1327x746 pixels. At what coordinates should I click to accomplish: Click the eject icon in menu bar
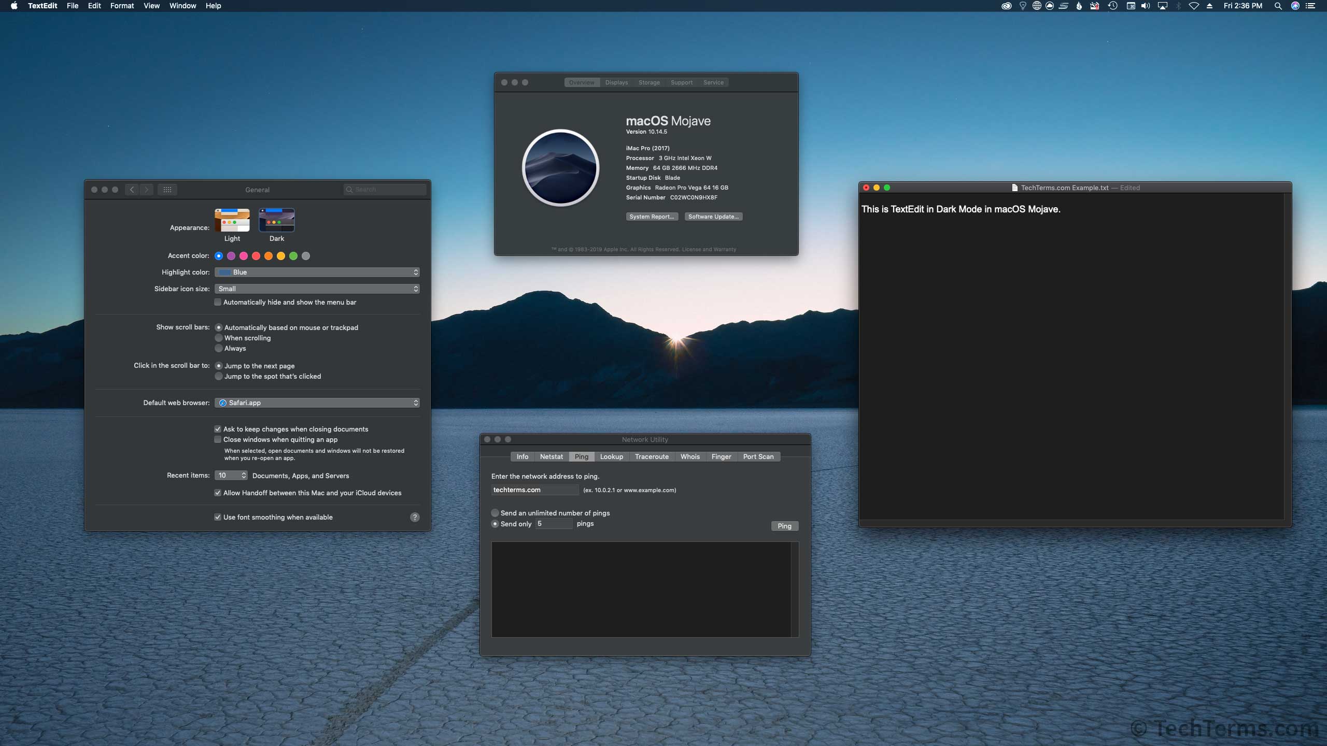[1209, 6]
